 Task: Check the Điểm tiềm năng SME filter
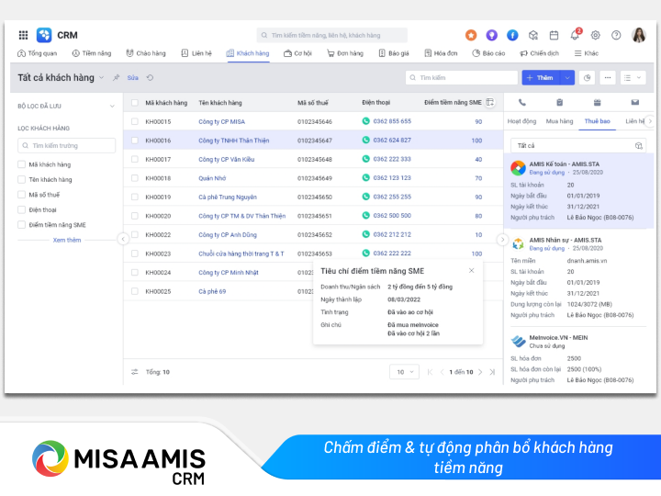pyautogui.click(x=22, y=224)
